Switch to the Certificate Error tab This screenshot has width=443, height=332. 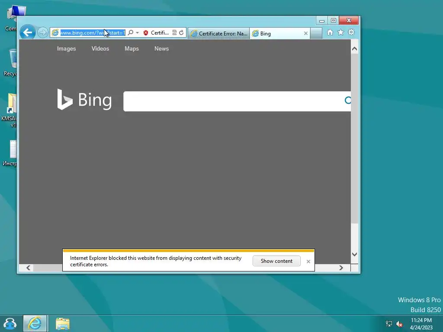(x=218, y=34)
